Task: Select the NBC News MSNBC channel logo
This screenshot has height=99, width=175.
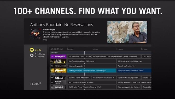Action: [59, 82]
